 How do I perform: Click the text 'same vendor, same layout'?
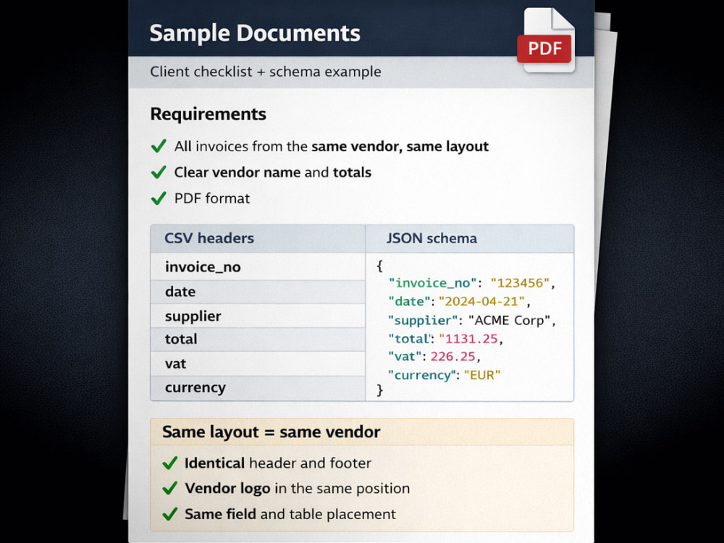click(400, 146)
